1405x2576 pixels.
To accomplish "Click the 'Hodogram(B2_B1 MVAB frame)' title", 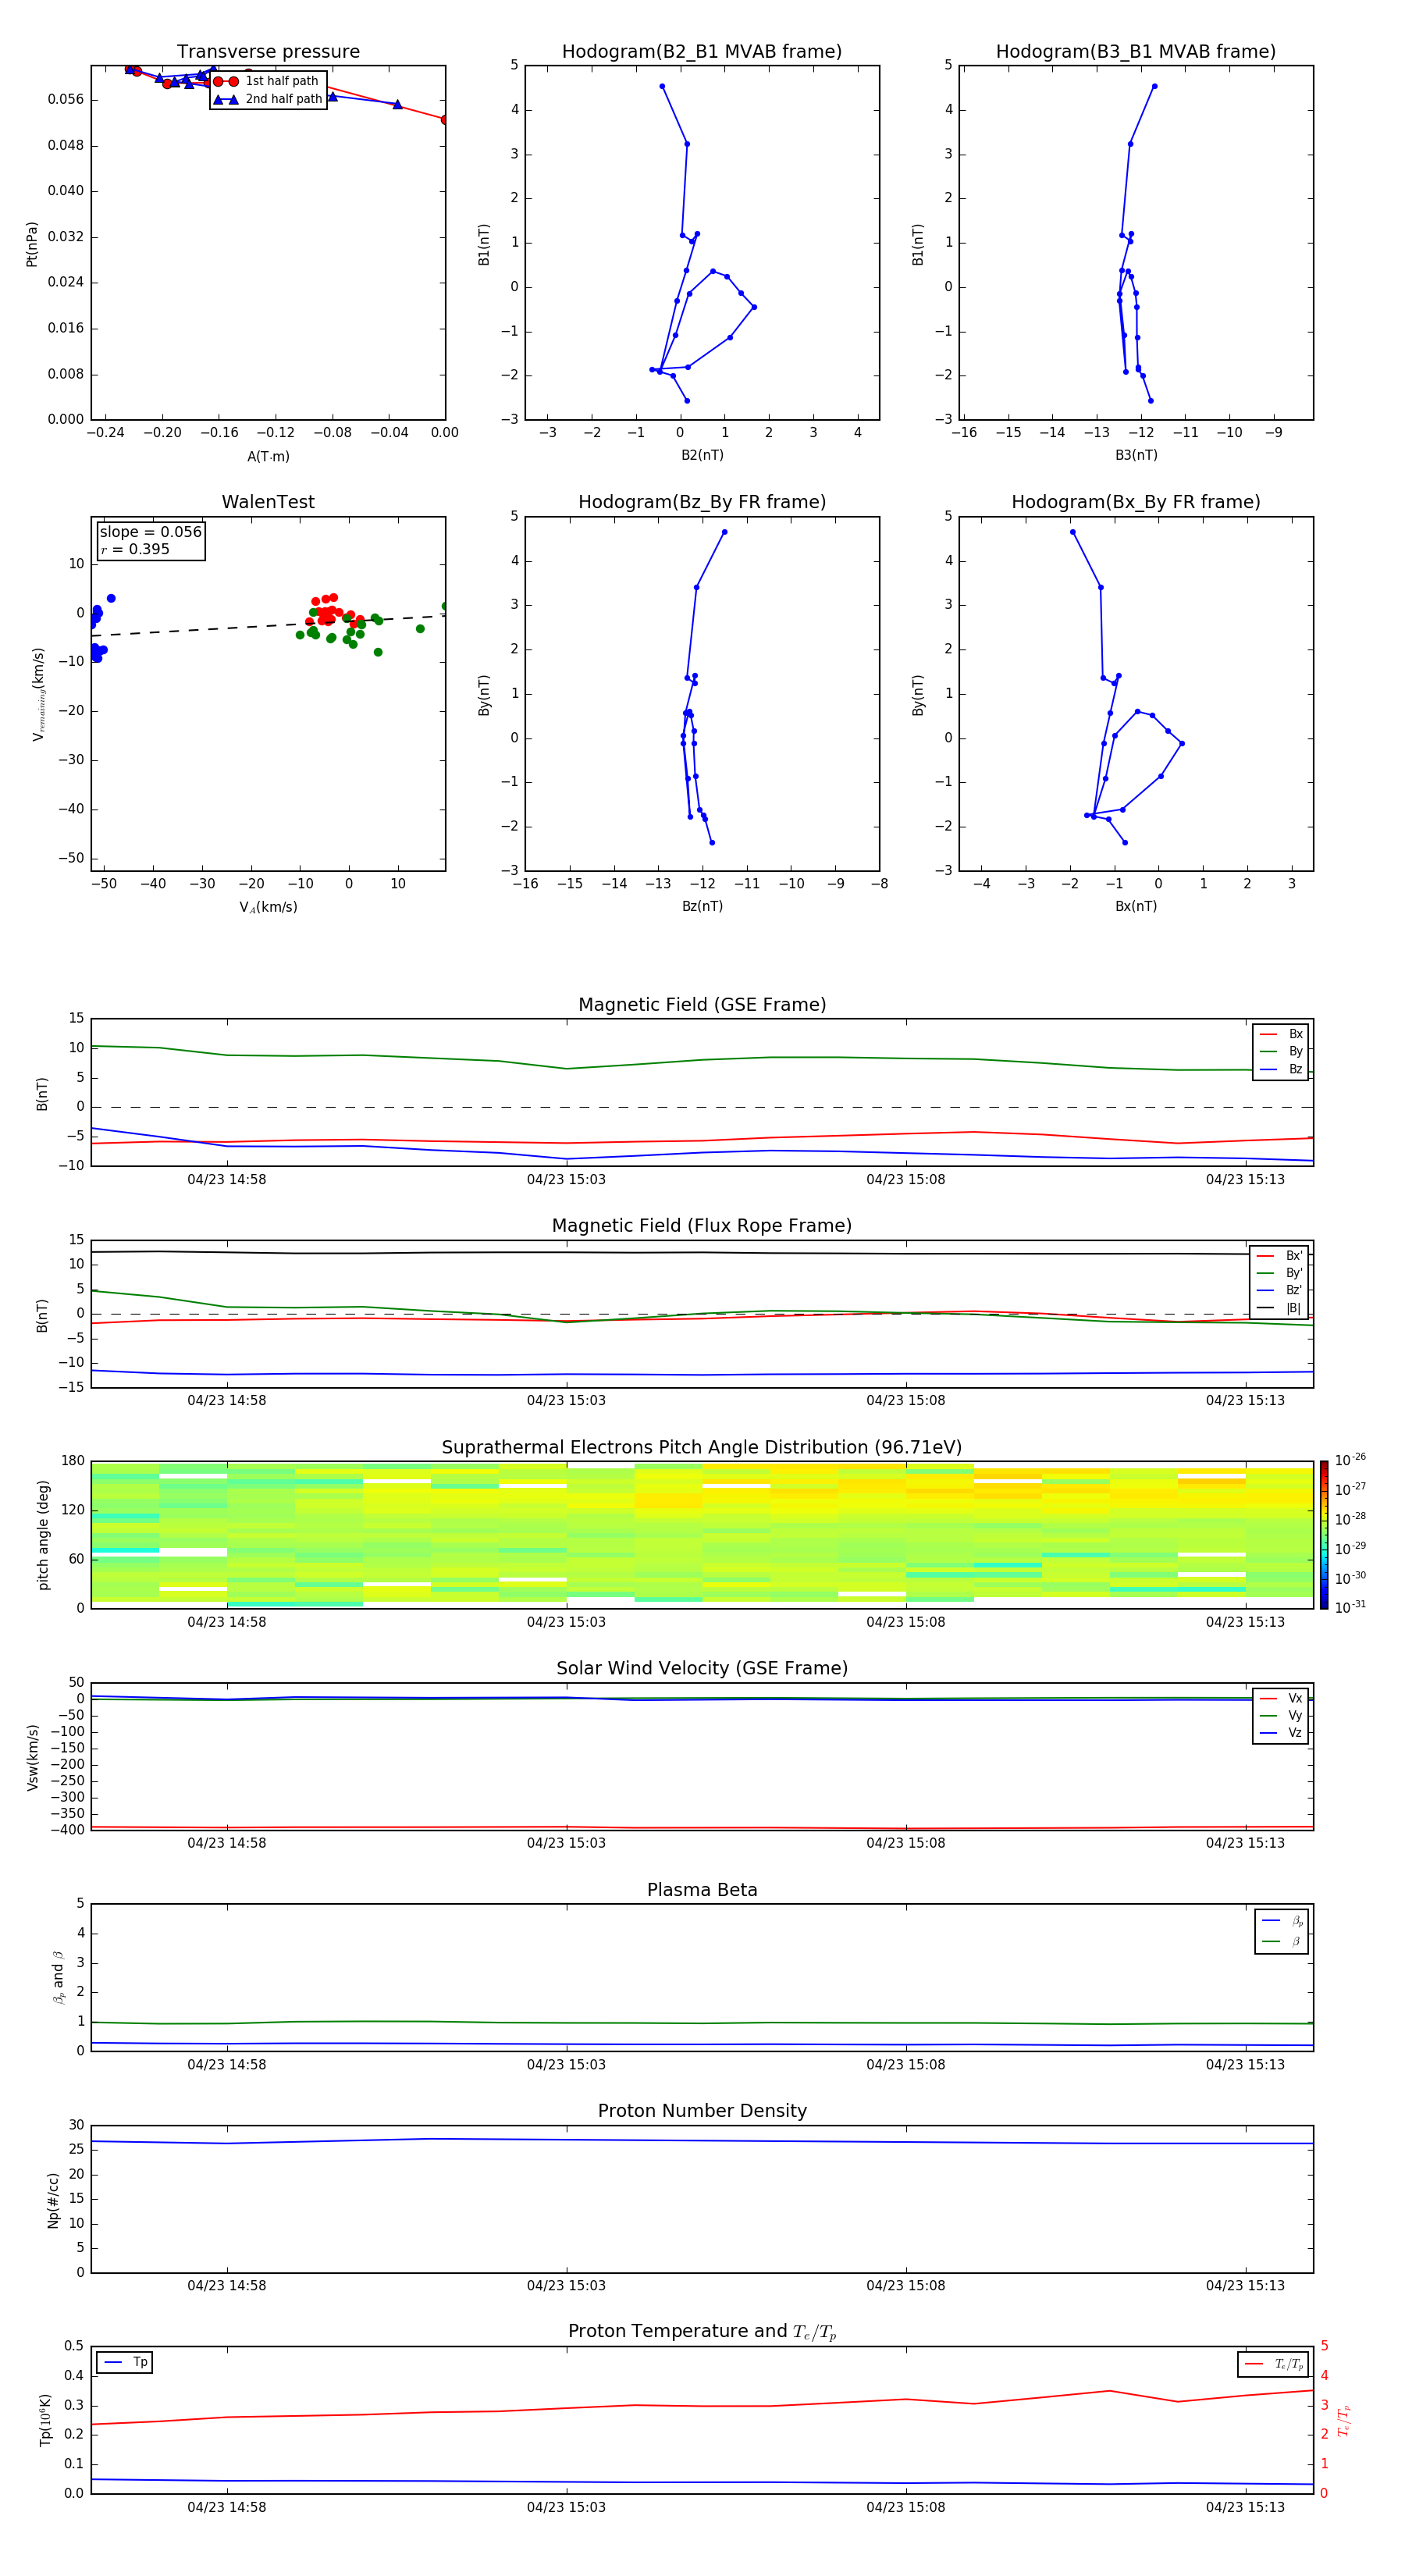I will (702, 52).
